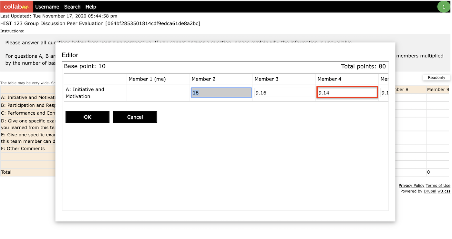Open the w3.css link

pyautogui.click(x=444, y=191)
